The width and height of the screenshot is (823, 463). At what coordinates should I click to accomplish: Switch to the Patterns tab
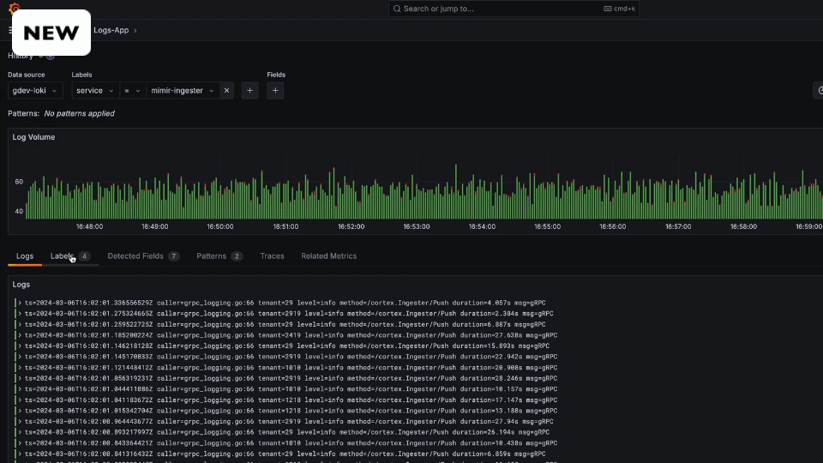211,256
